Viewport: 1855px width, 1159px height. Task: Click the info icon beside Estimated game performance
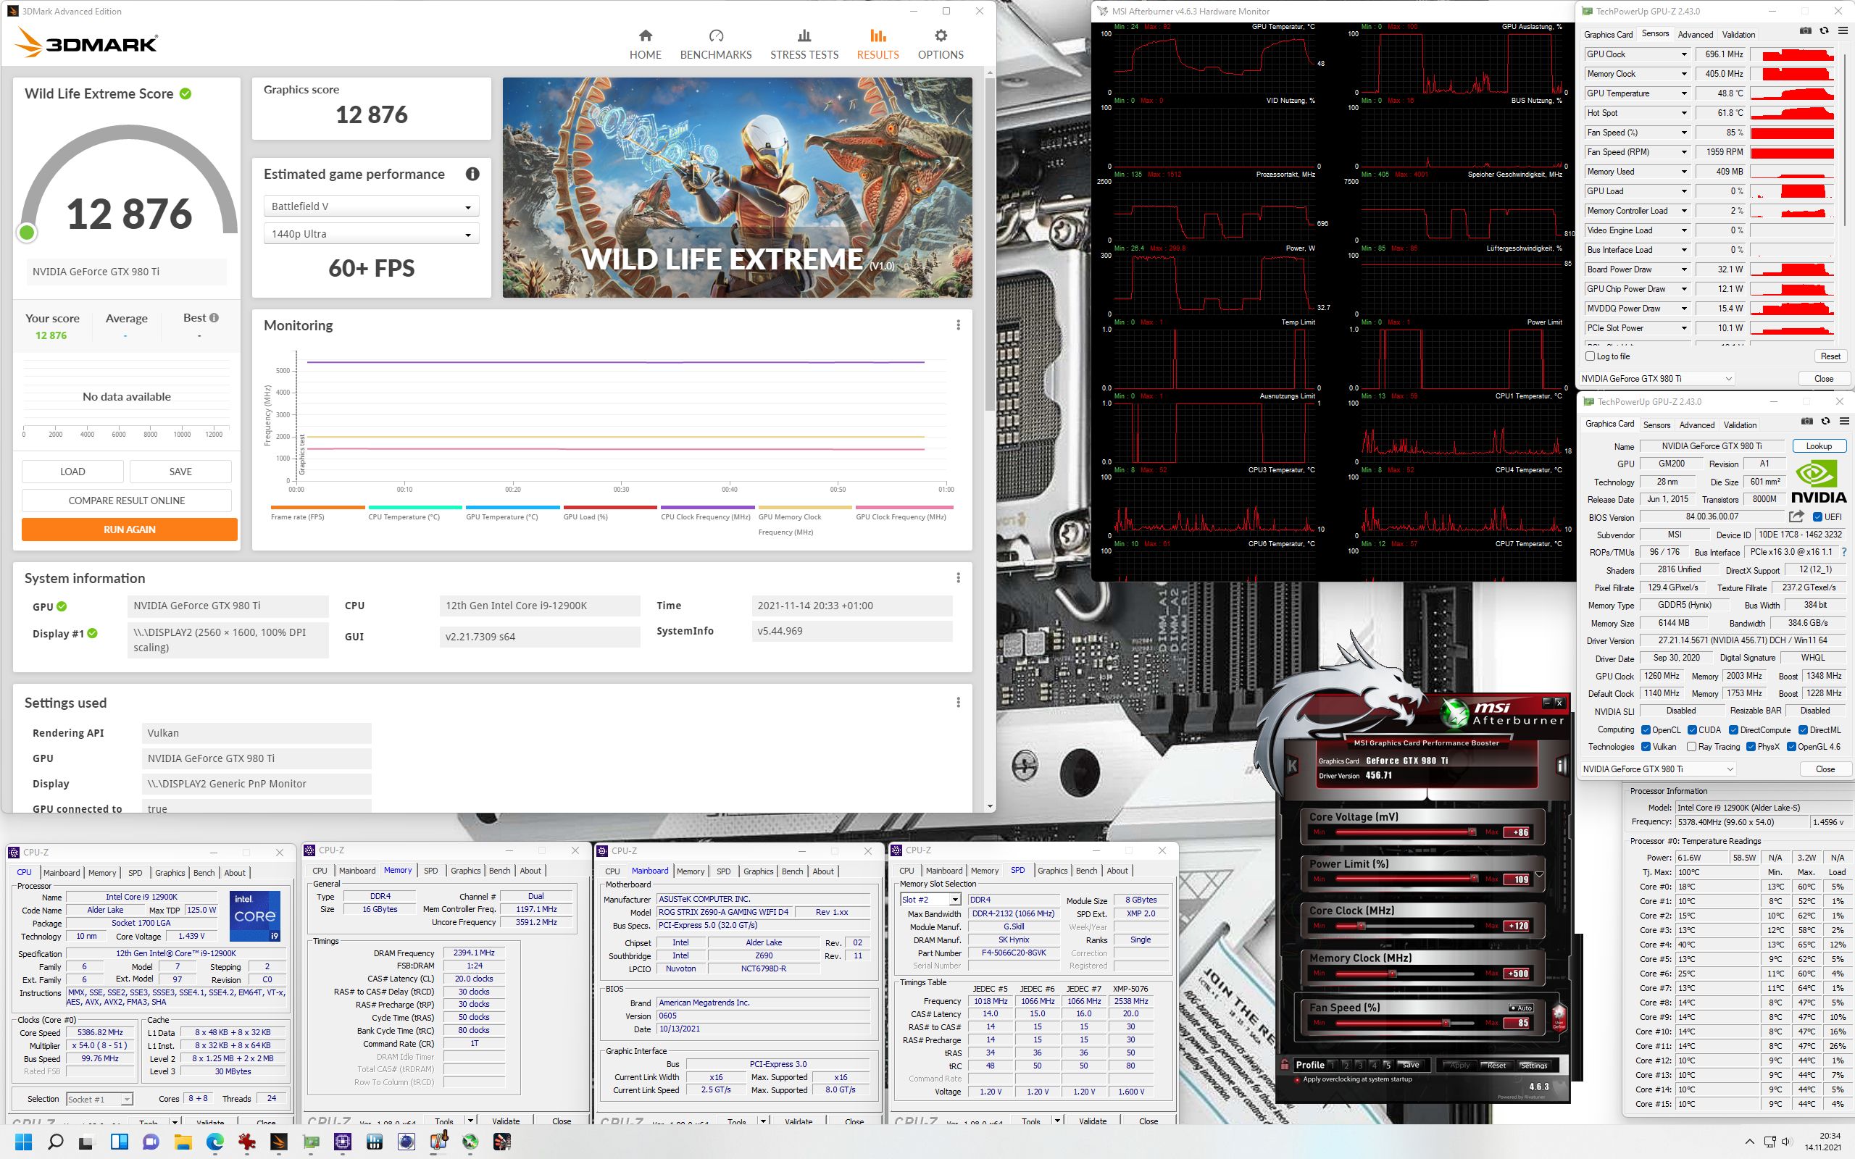tap(472, 174)
